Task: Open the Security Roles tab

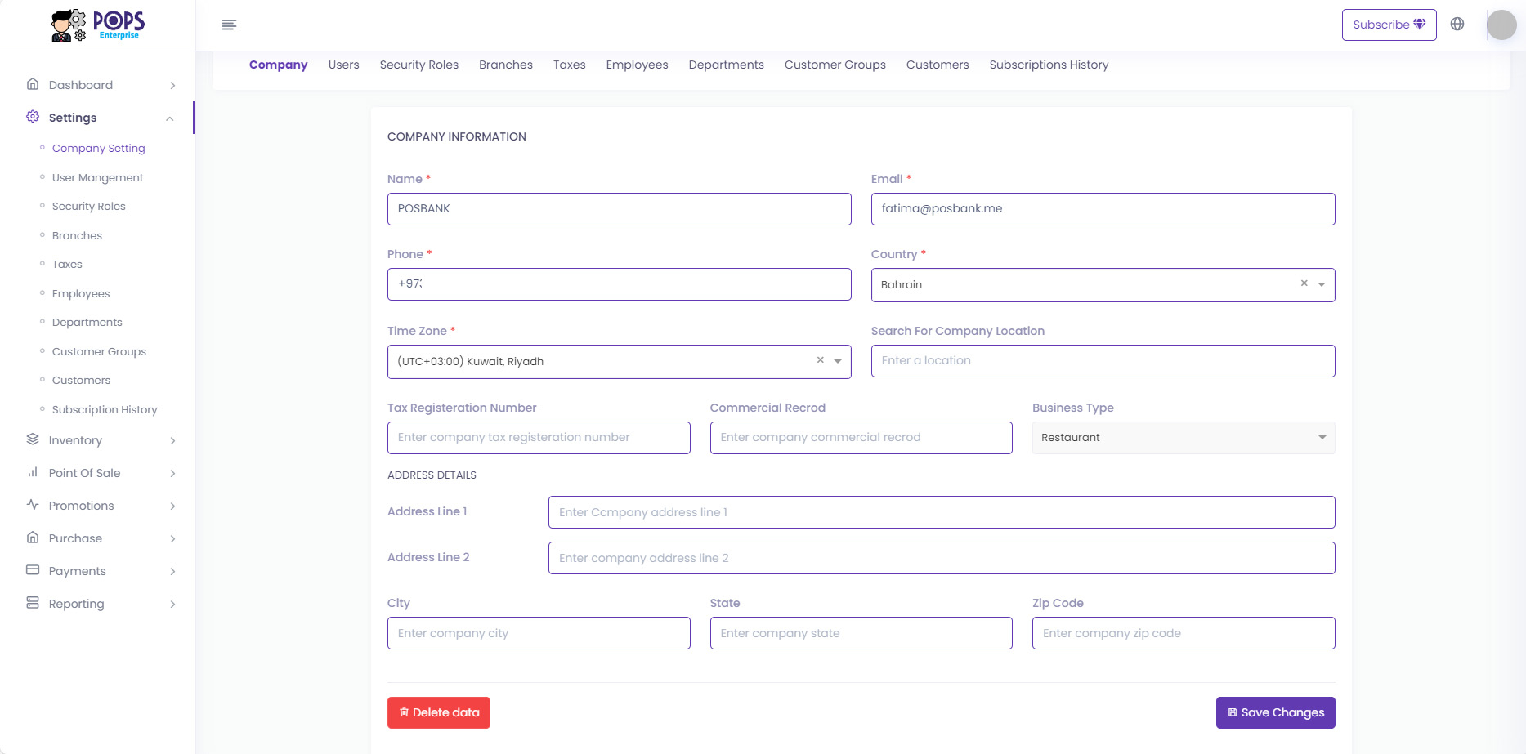Action: coord(419,65)
